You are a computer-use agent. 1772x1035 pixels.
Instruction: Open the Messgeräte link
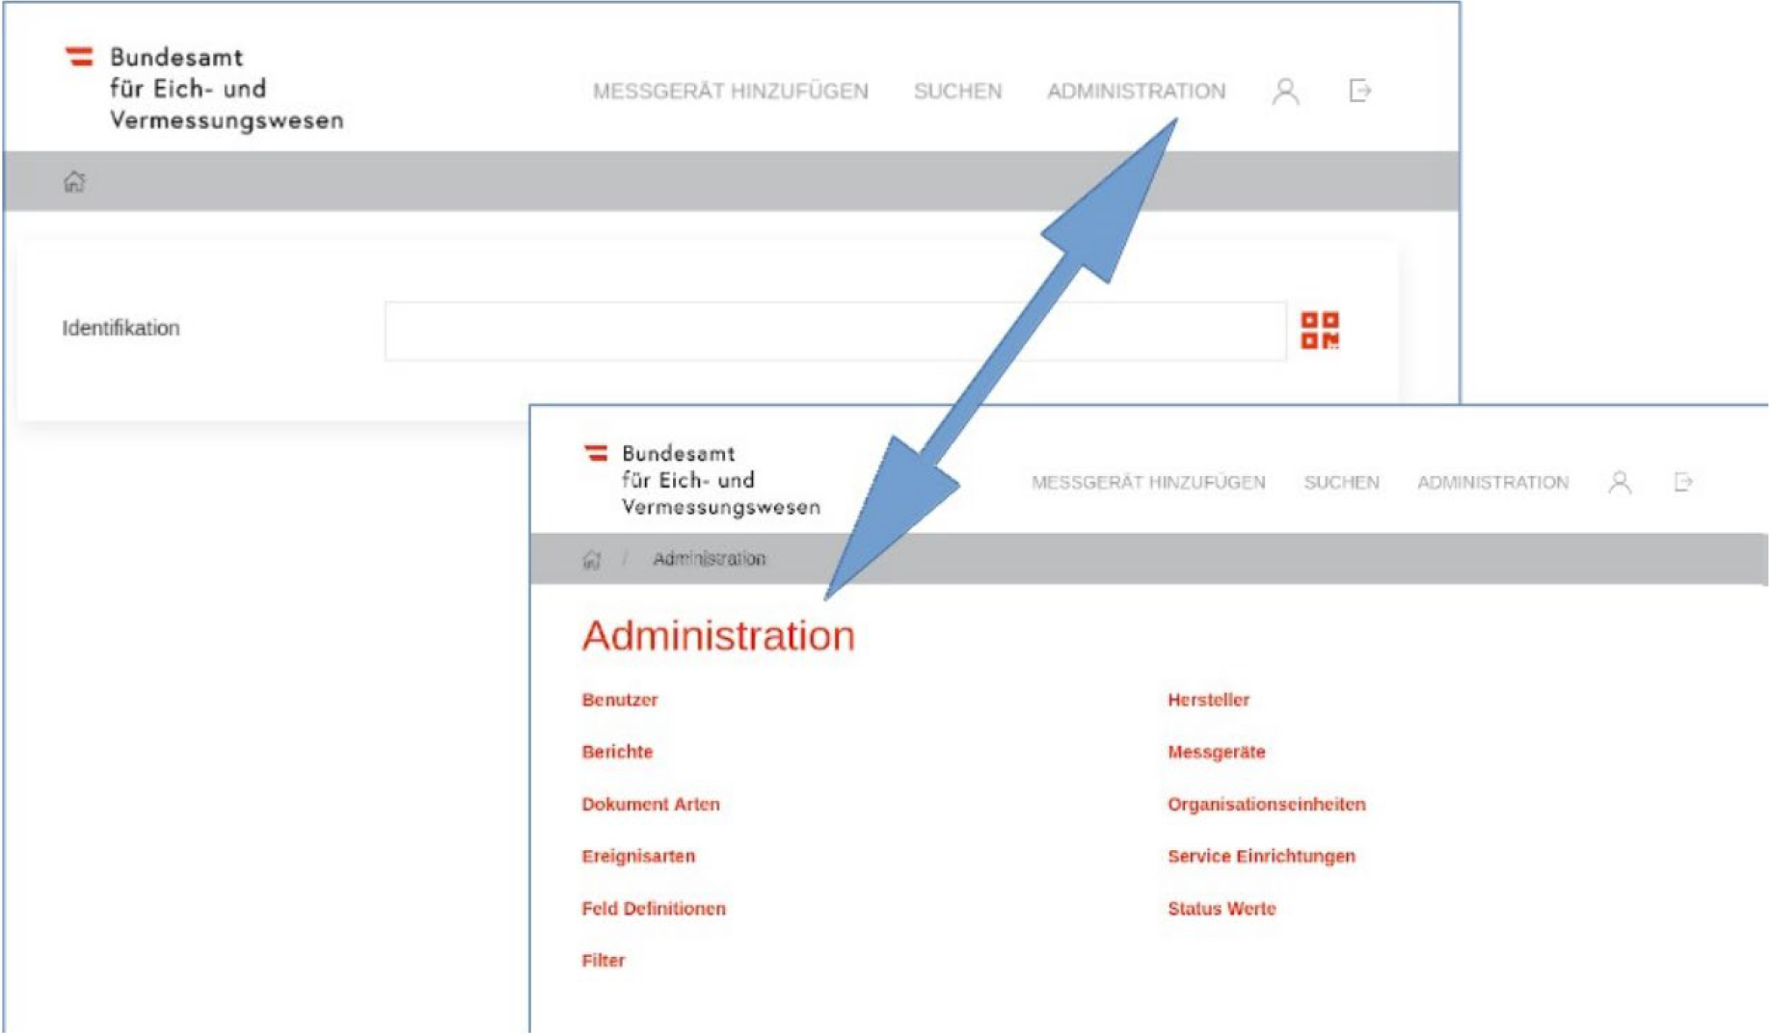click(x=1217, y=752)
